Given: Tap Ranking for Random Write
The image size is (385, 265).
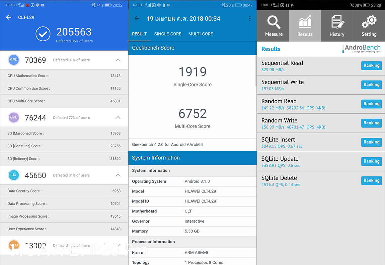Looking at the screenshot, I should coord(371,123).
